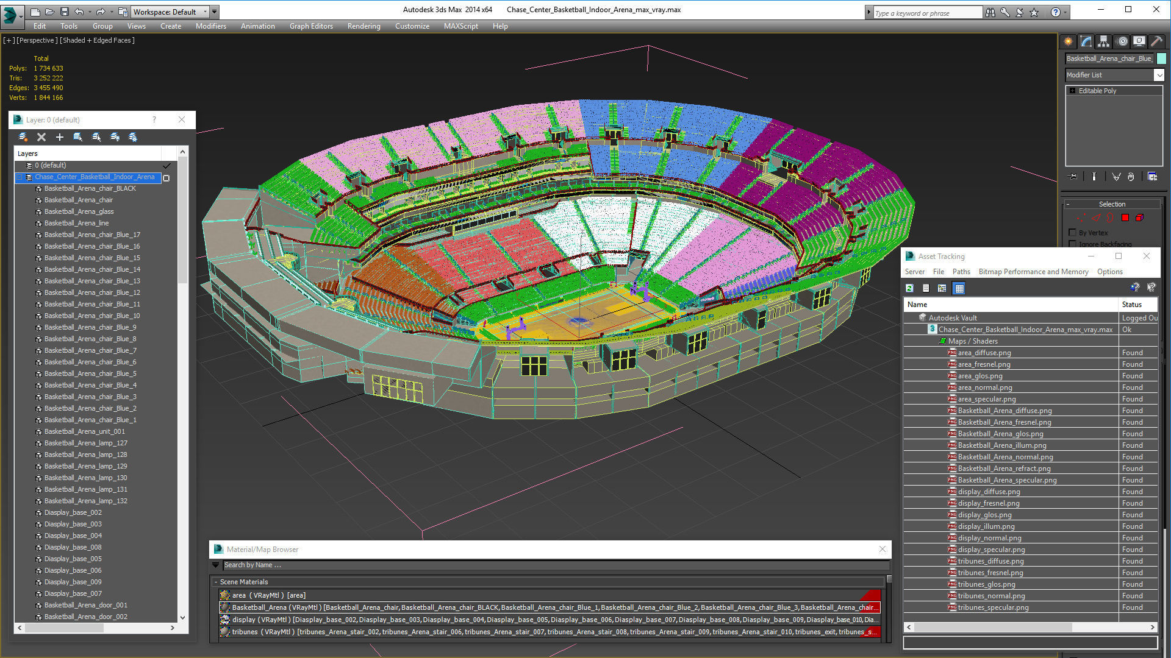Open the Motion command panel tab
Screen dimensions: 1171x658
click(1122, 41)
